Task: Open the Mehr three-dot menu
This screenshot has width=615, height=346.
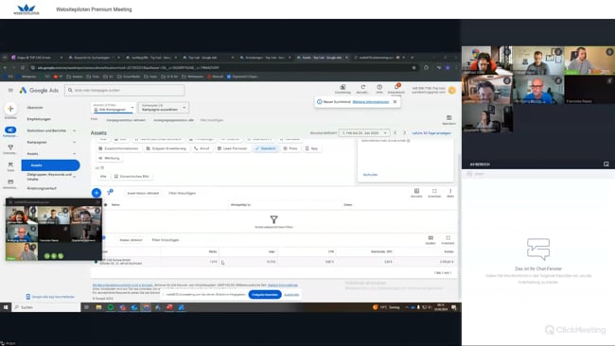Action: click(x=450, y=191)
